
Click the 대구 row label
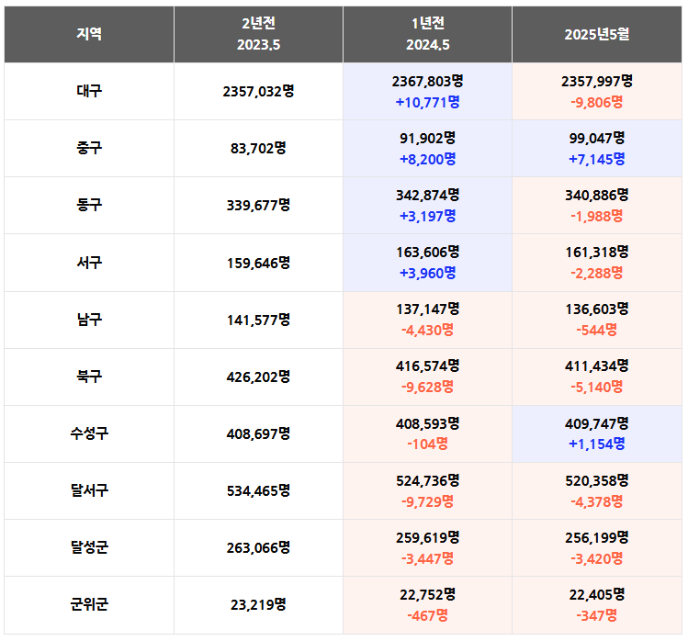[x=89, y=91]
